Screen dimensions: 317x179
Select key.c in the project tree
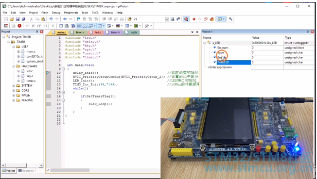tap(30, 76)
